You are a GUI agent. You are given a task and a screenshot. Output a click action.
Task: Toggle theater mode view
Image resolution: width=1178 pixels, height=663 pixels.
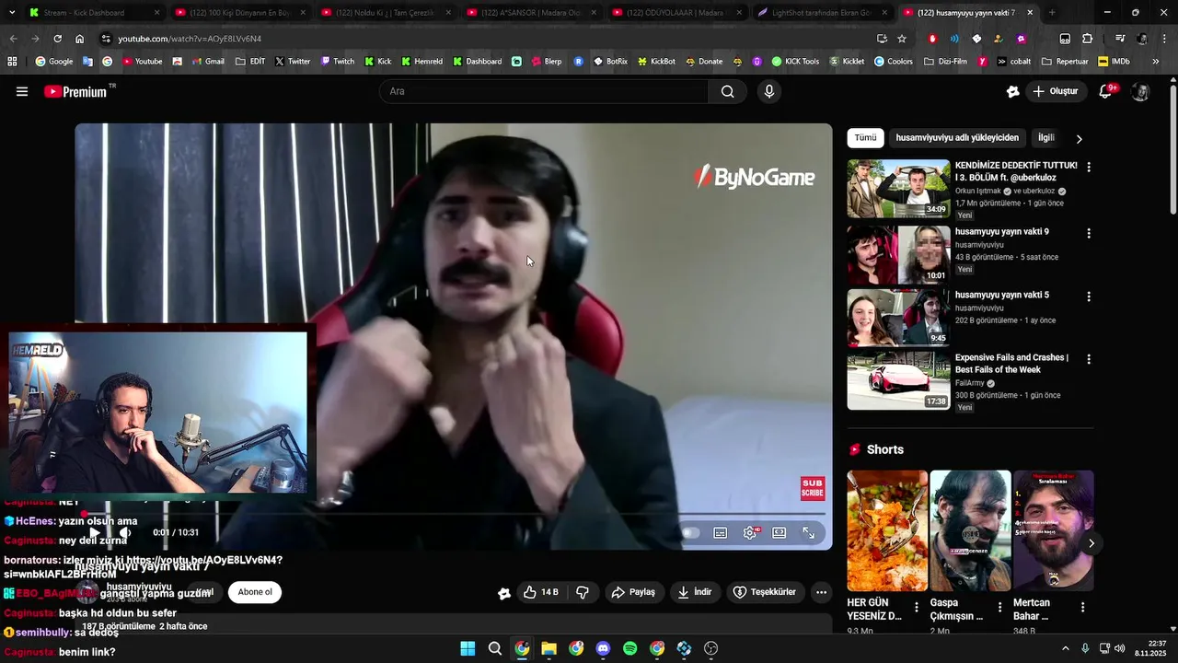(x=780, y=532)
